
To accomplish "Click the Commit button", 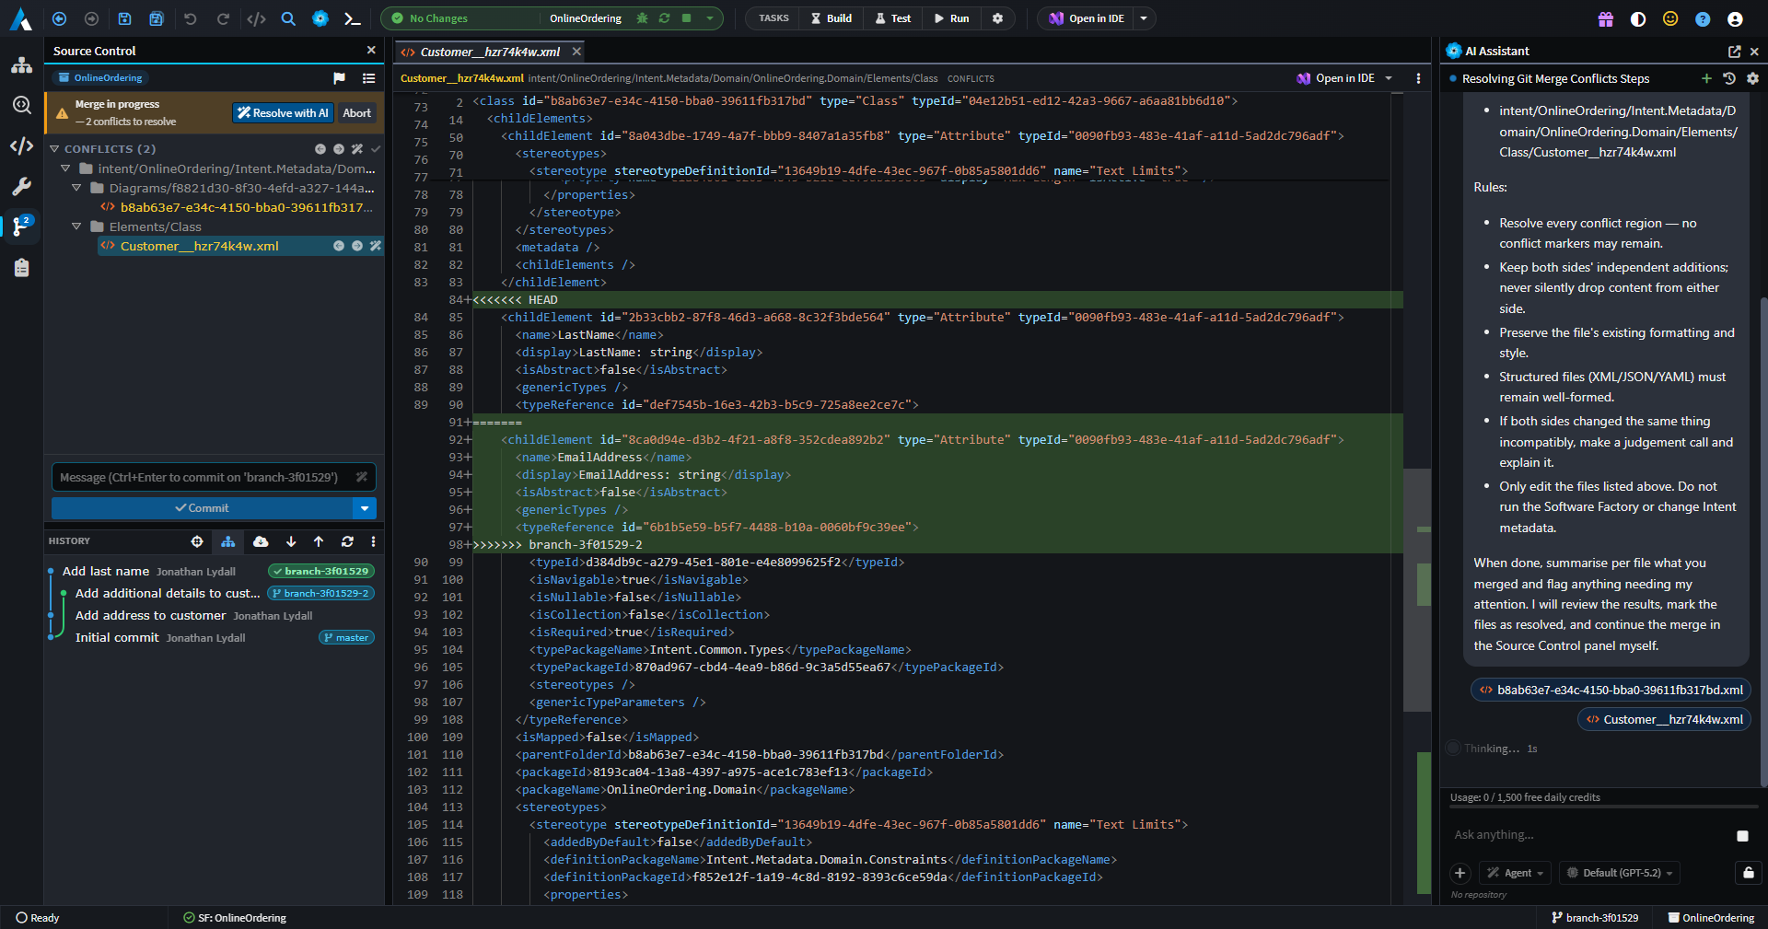I will [202, 508].
